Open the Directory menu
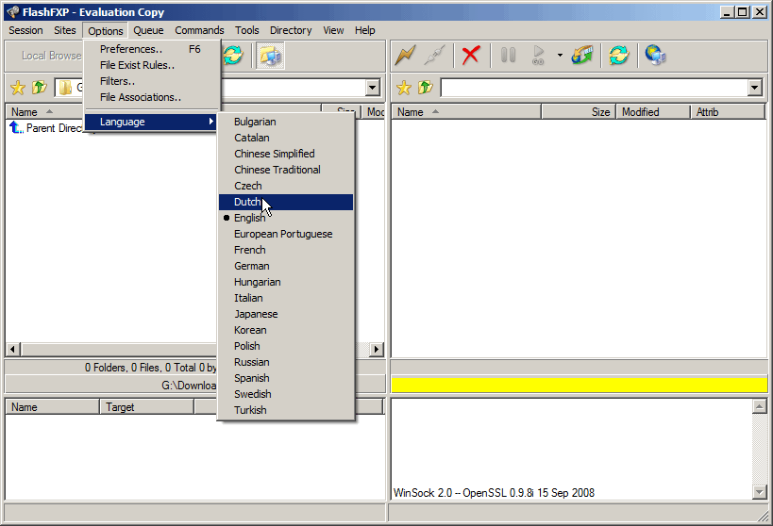Screen dimensions: 773x526 pyautogui.click(x=291, y=30)
